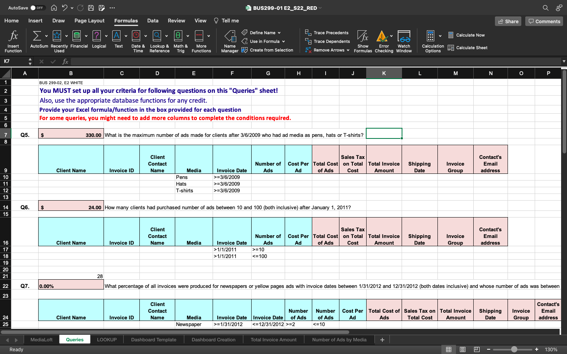Expand the Error Checking dropdown arrow

391,36
